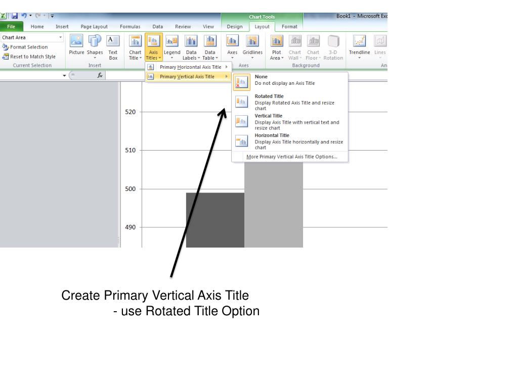Image resolution: width=518 pixels, height=388 pixels.
Task: Switch to the View tab
Action: click(x=208, y=26)
